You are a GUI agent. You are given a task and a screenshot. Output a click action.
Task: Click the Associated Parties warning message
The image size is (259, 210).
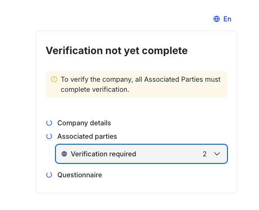click(141, 80)
